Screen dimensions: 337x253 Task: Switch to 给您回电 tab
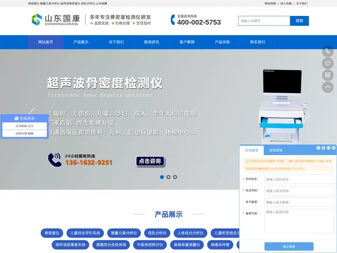click(276, 150)
